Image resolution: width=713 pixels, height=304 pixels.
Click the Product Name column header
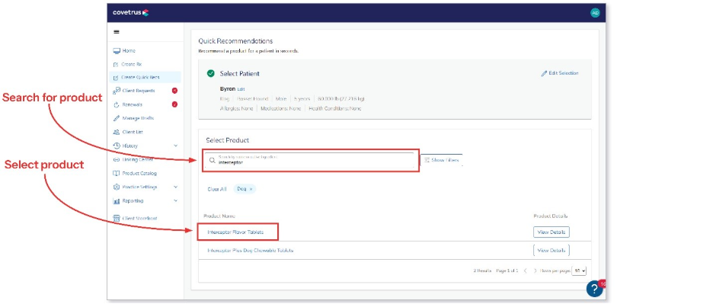[x=219, y=216]
